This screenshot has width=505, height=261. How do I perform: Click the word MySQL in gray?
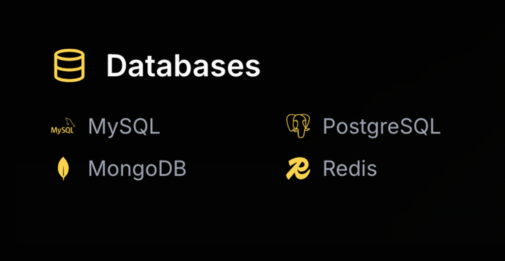click(124, 127)
